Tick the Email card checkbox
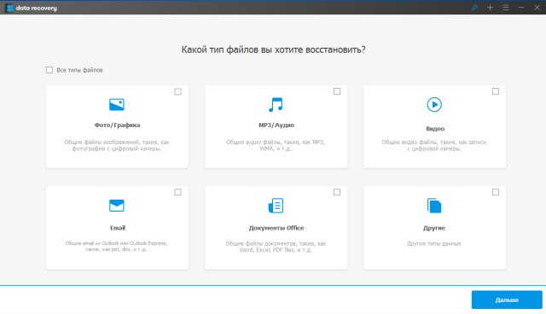The width and height of the screenshot is (546, 314). [x=178, y=192]
